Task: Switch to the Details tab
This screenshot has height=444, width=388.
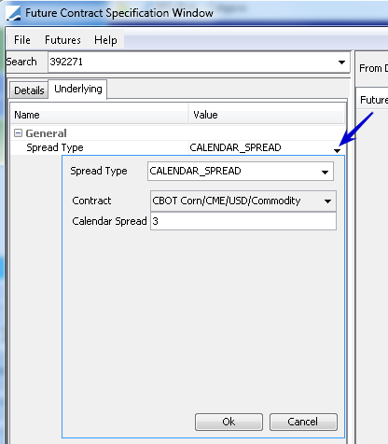Action: click(29, 90)
